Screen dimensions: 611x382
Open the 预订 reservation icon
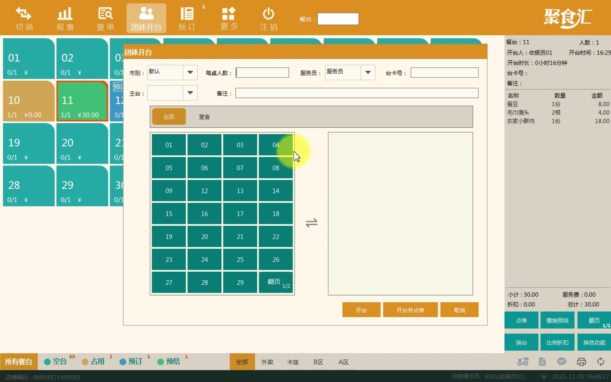pyautogui.click(x=187, y=18)
